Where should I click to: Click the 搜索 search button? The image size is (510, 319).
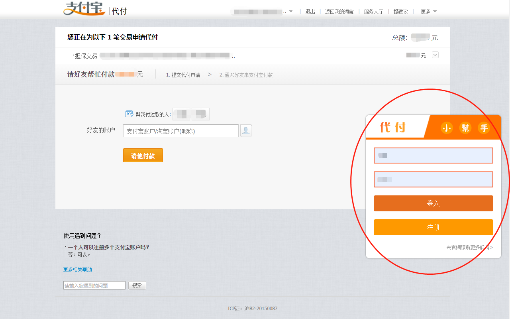point(137,286)
